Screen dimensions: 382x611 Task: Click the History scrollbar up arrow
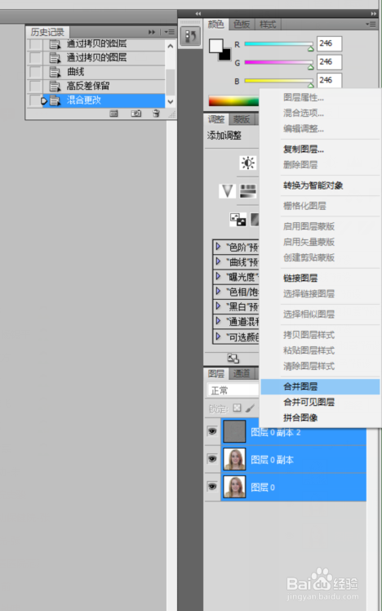coord(170,46)
